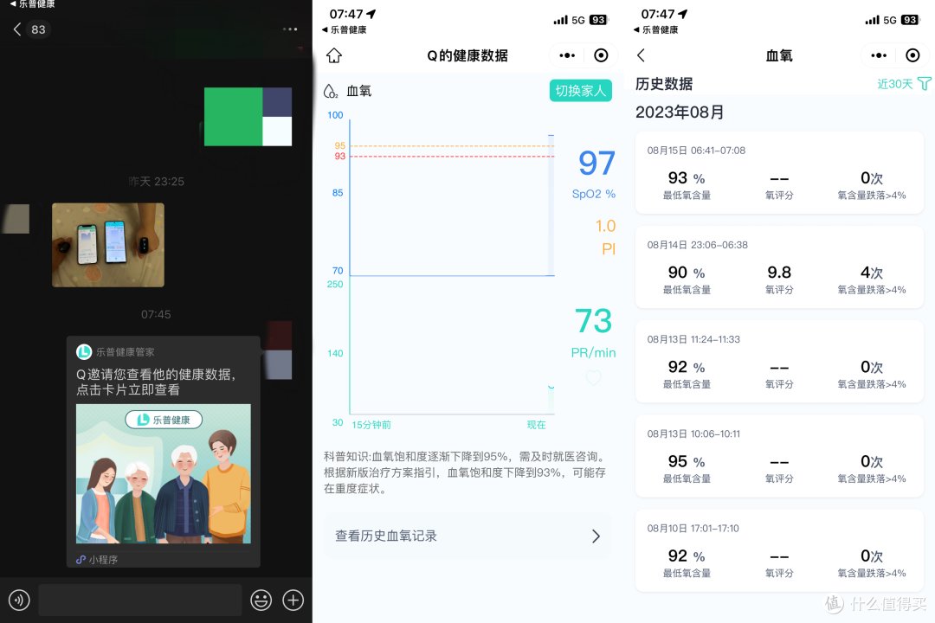Image resolution: width=935 pixels, height=623 pixels.
Task: Tap the 15分钟前 chart axis label
Action: click(x=371, y=425)
